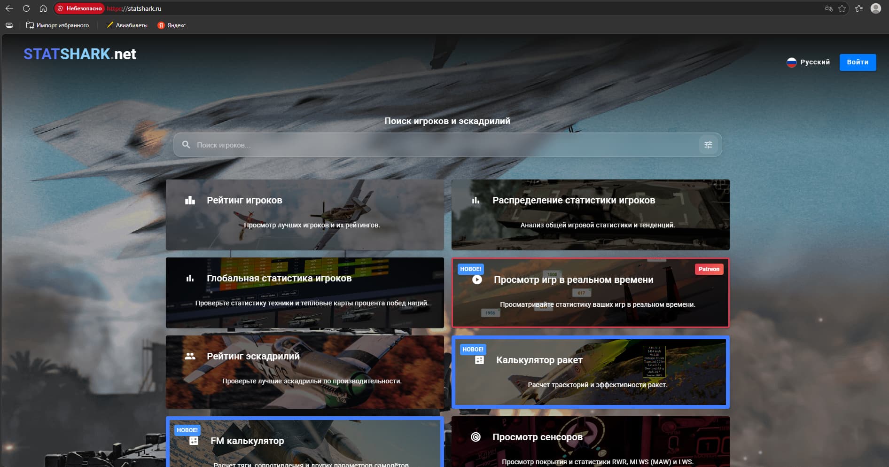Open the Рейтинг игроков card
Image resolution: width=889 pixels, height=467 pixels.
point(304,214)
